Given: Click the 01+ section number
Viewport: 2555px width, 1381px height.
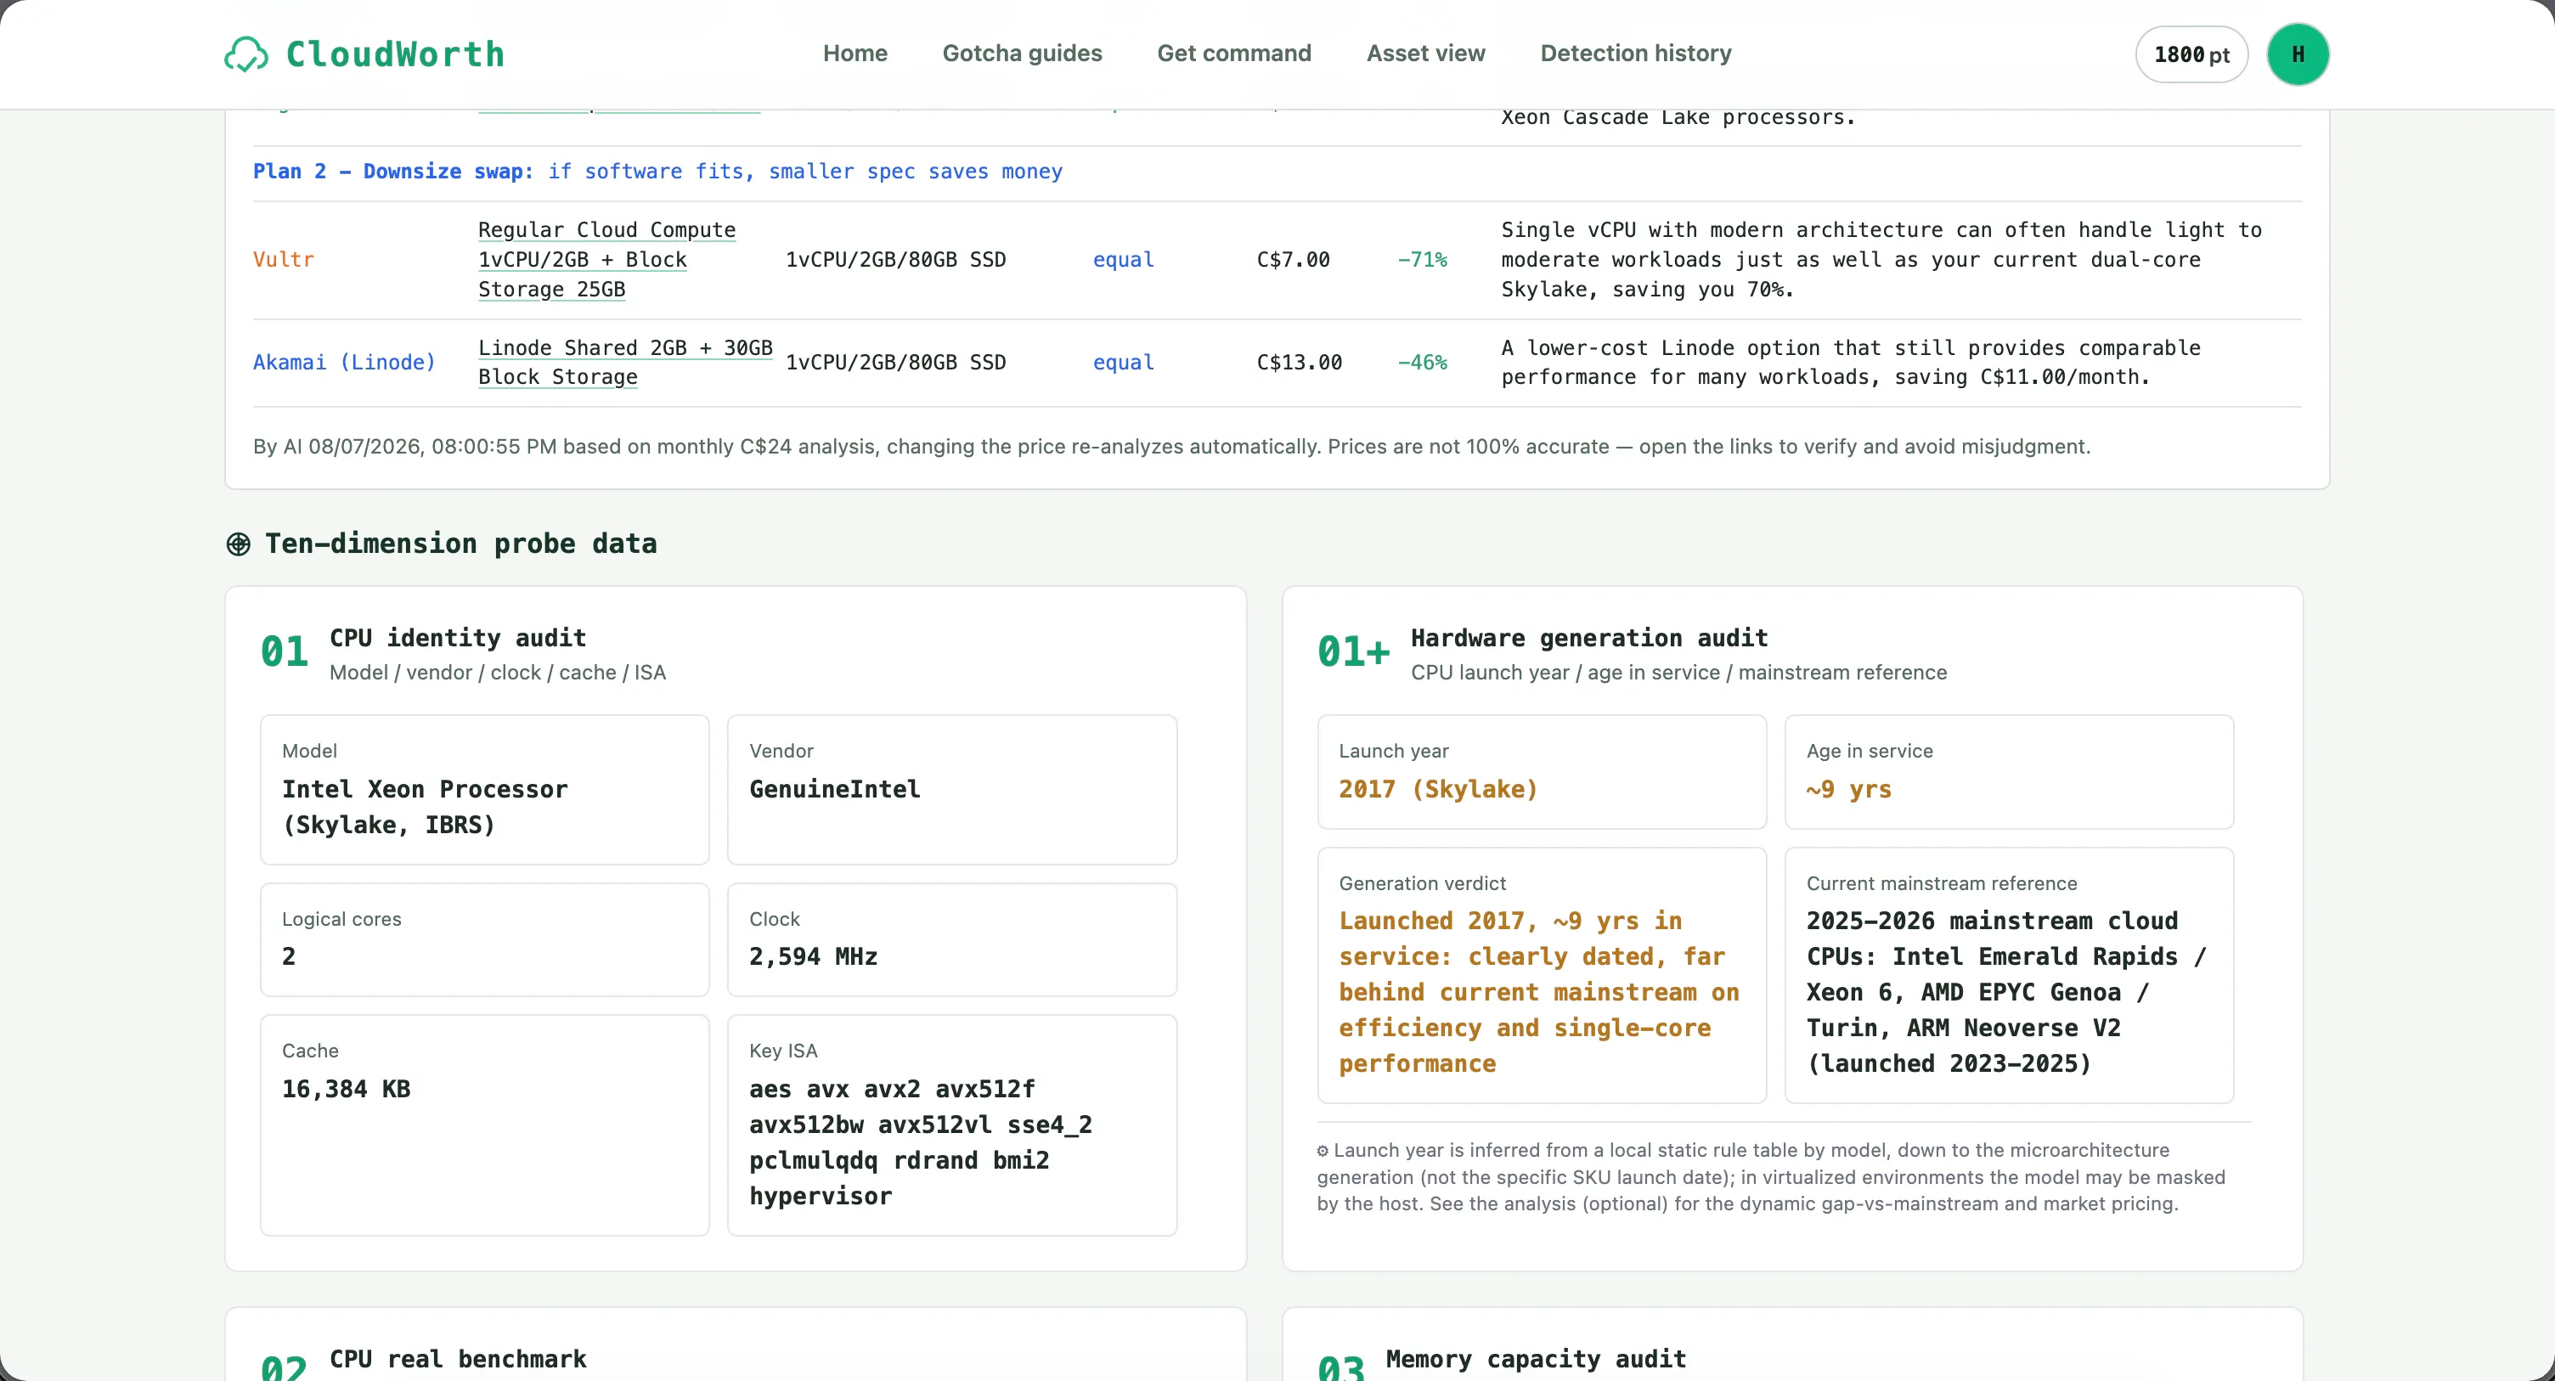Looking at the screenshot, I should [1354, 651].
